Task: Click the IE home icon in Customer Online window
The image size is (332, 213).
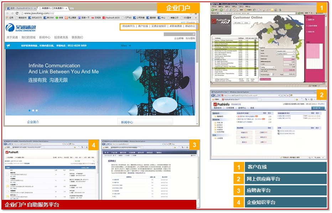Action: pyautogui.click(x=234, y=10)
